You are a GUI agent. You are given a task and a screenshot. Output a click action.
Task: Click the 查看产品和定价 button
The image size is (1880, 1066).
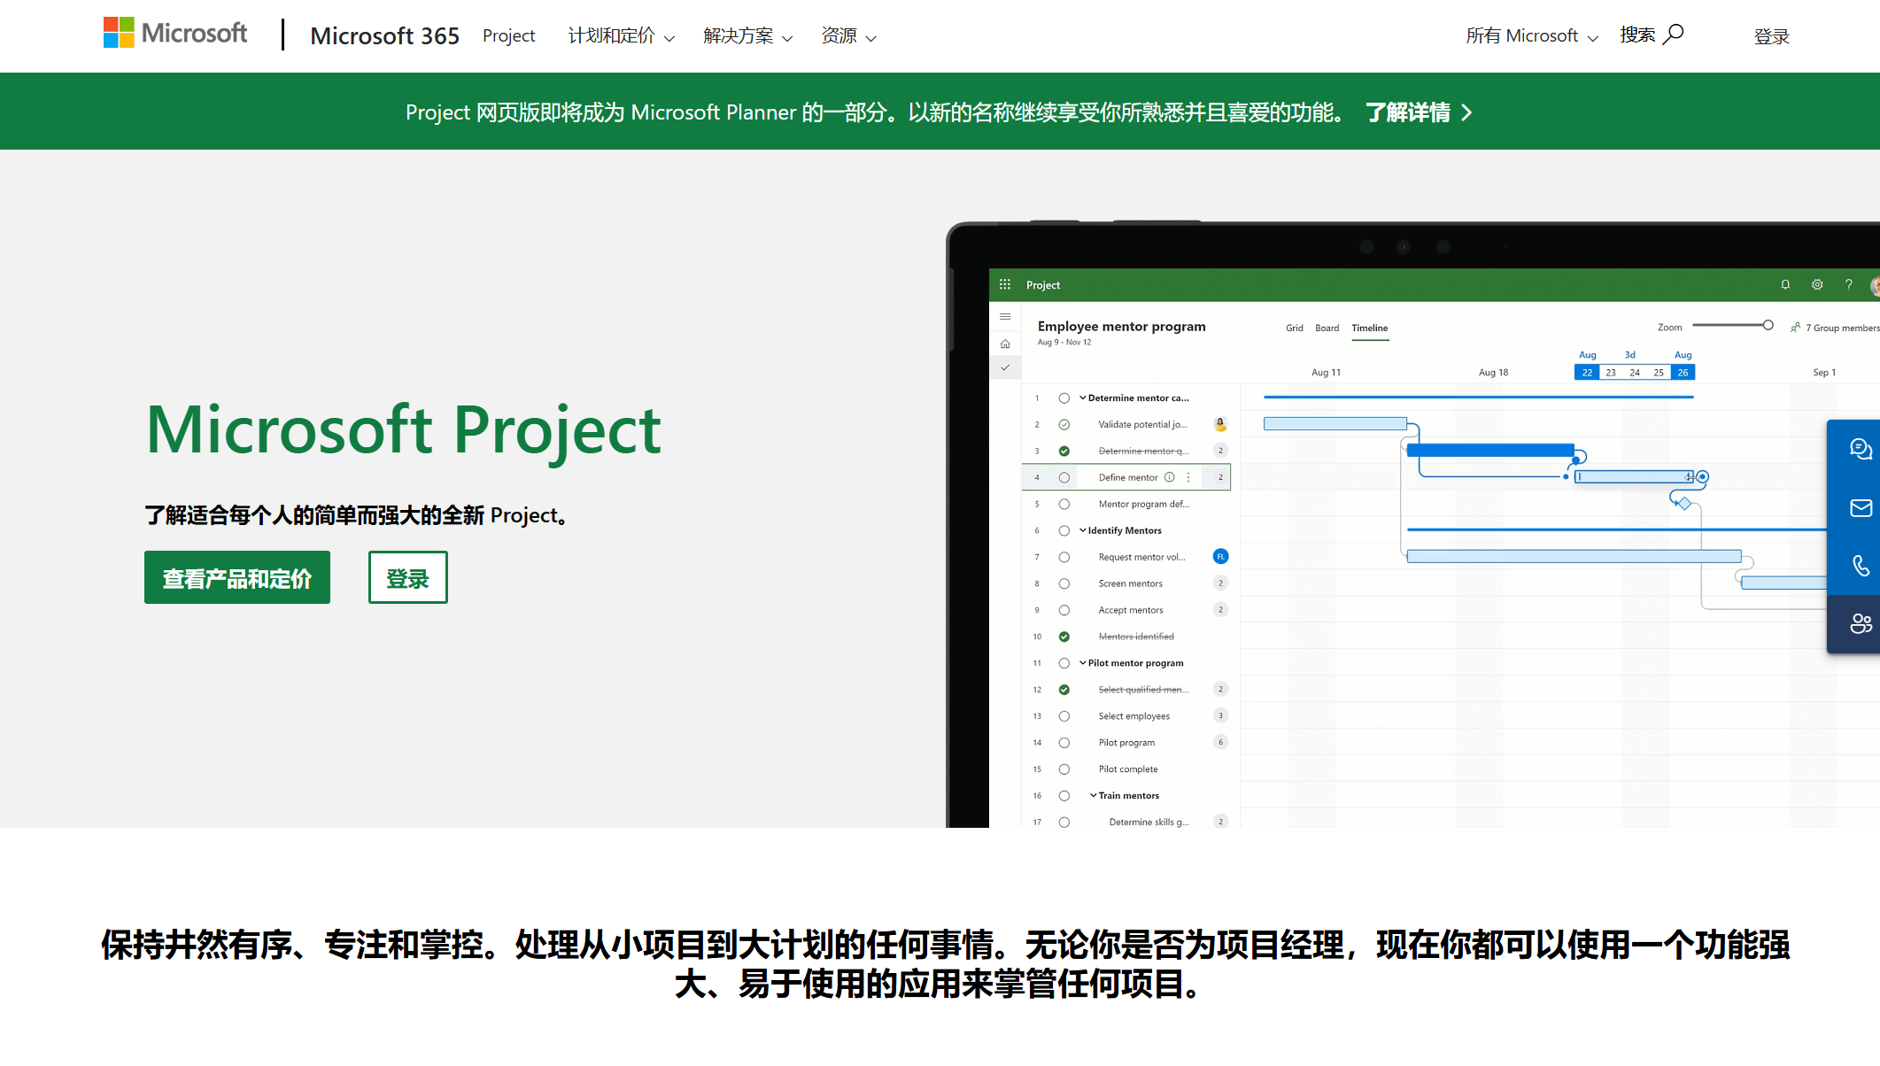[x=237, y=578]
